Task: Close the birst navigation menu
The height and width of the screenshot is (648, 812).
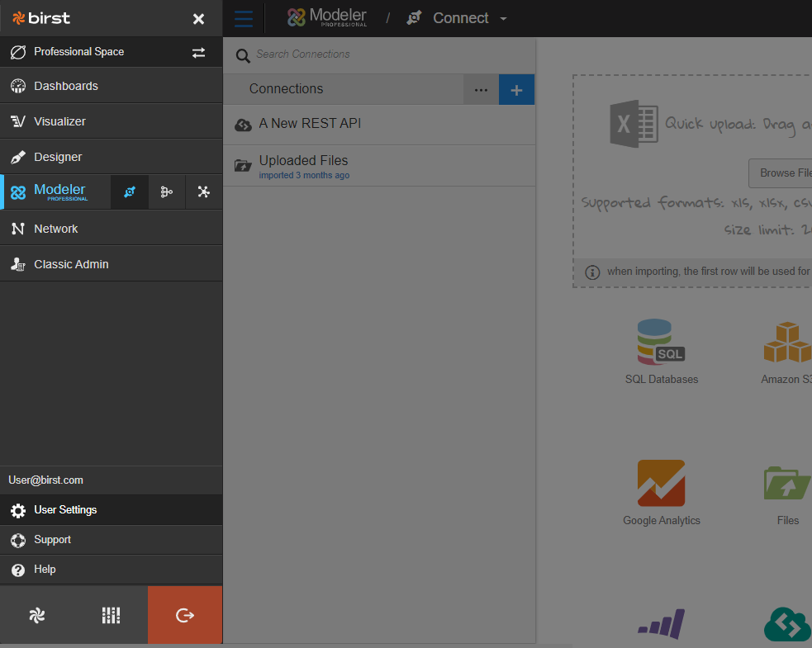Action: pyautogui.click(x=198, y=19)
